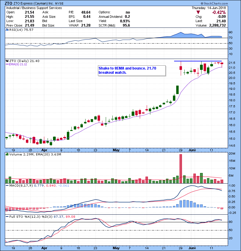Click the Yield value 0.93%
Screen dimensions: 241x251
click(125, 21)
